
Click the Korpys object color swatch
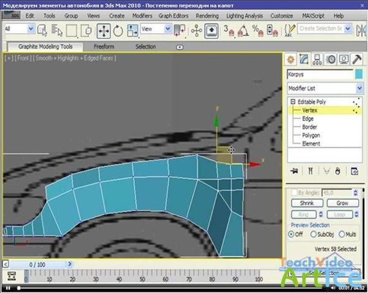(x=359, y=74)
